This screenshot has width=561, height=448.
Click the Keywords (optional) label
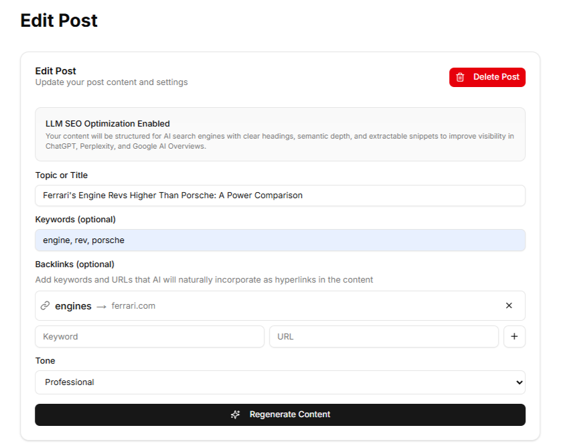[76, 220]
